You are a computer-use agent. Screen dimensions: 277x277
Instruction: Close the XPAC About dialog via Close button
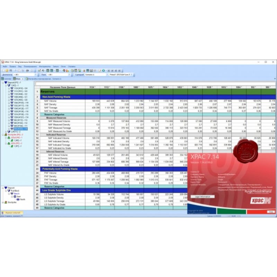pyautogui.click(x=271, y=212)
